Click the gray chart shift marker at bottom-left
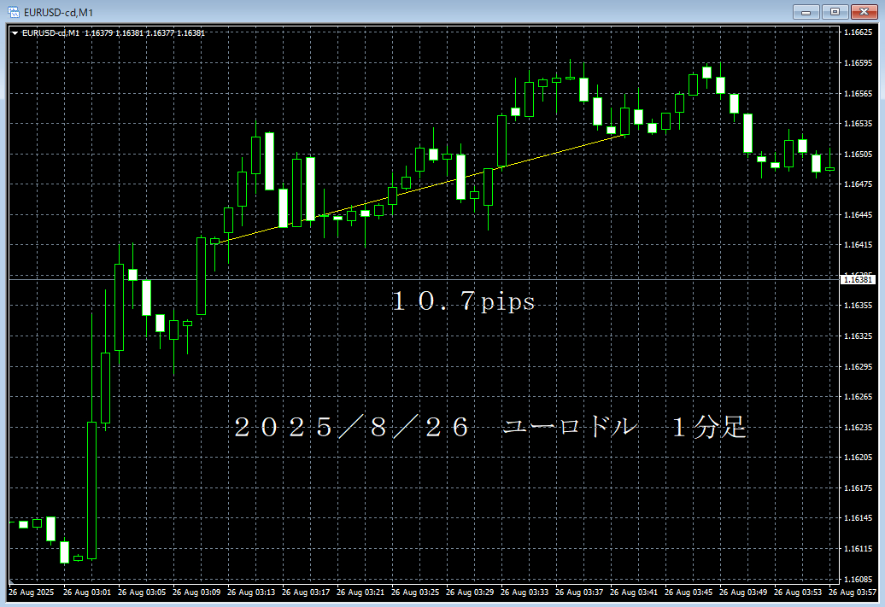 pos(11,582)
